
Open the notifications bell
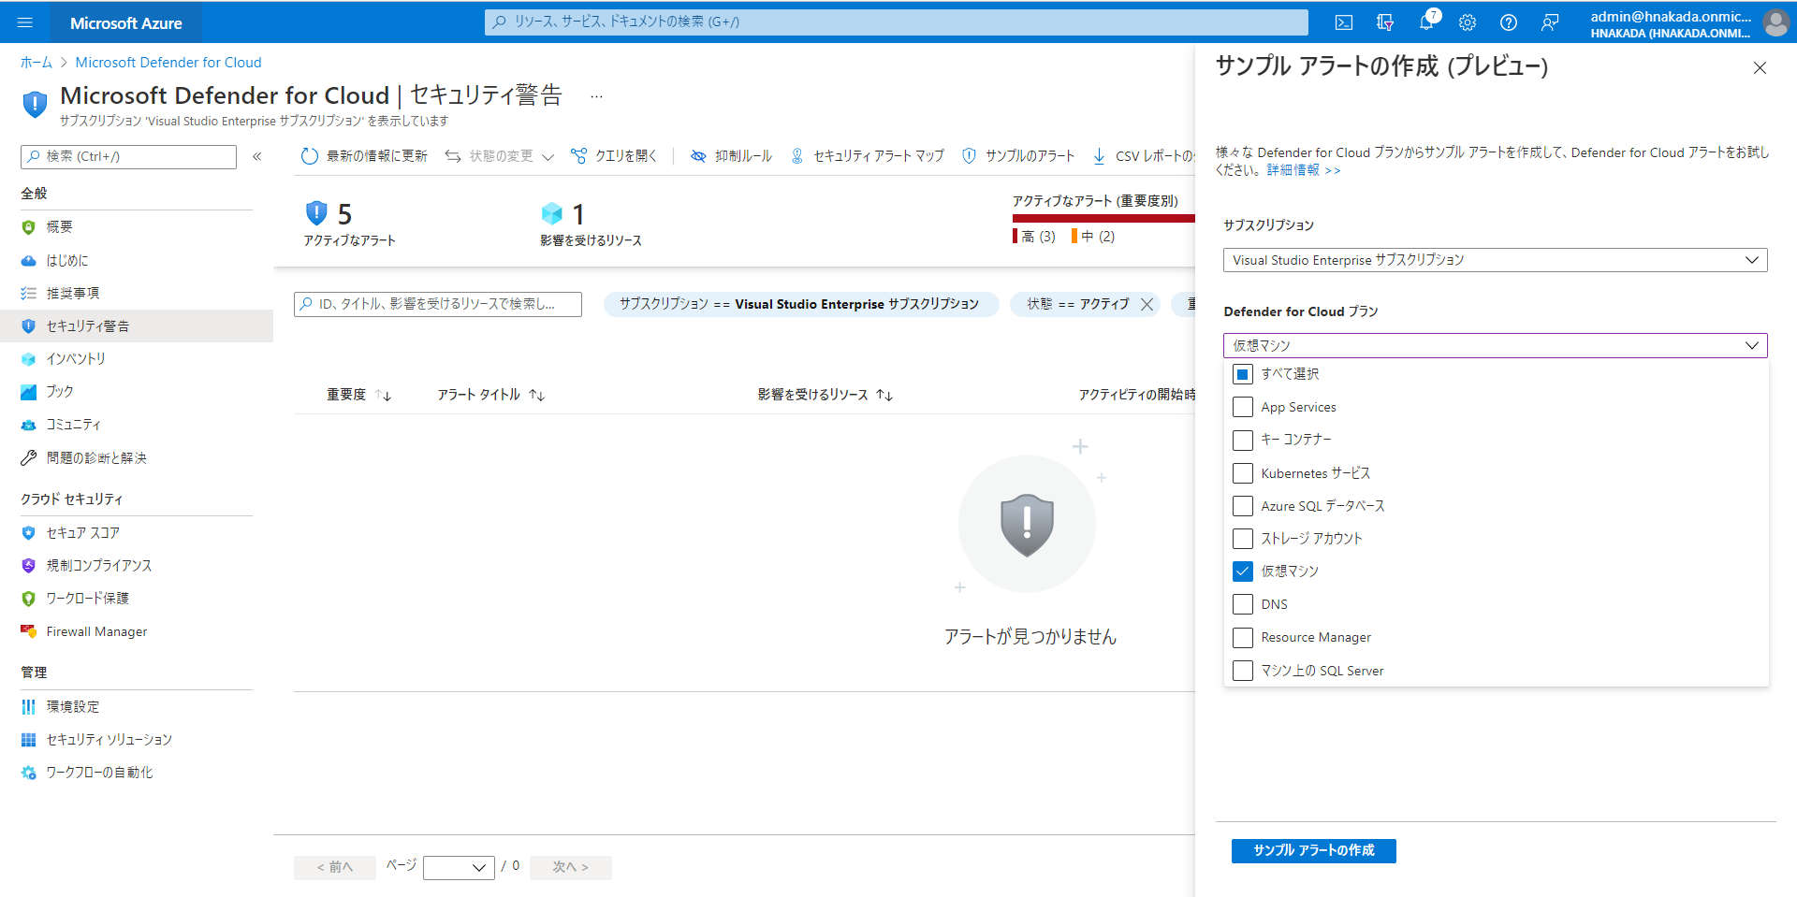pyautogui.click(x=1426, y=22)
